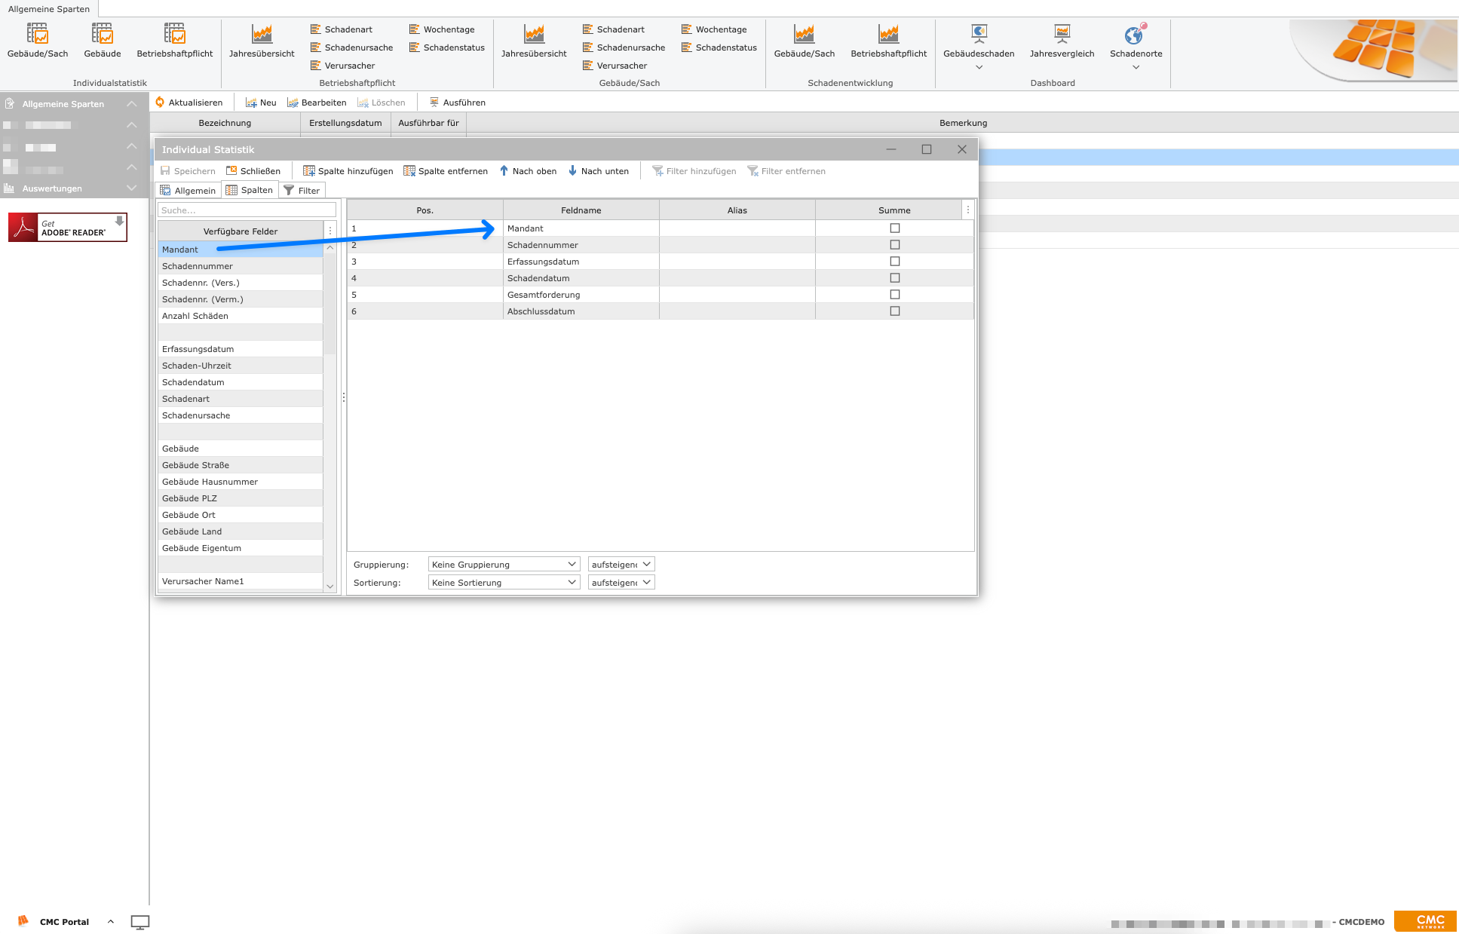Click Ausführen in the list toolbar
Image resolution: width=1459 pixels, height=934 pixels.
457,103
